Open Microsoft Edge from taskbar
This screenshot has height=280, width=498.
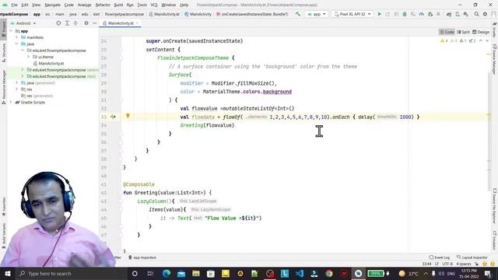coord(166,273)
